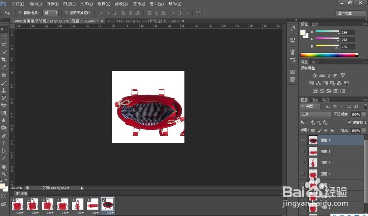Select animation frame 5 thumbnail

tap(78, 204)
